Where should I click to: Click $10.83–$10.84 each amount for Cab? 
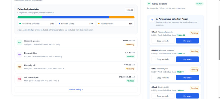click(127, 77)
